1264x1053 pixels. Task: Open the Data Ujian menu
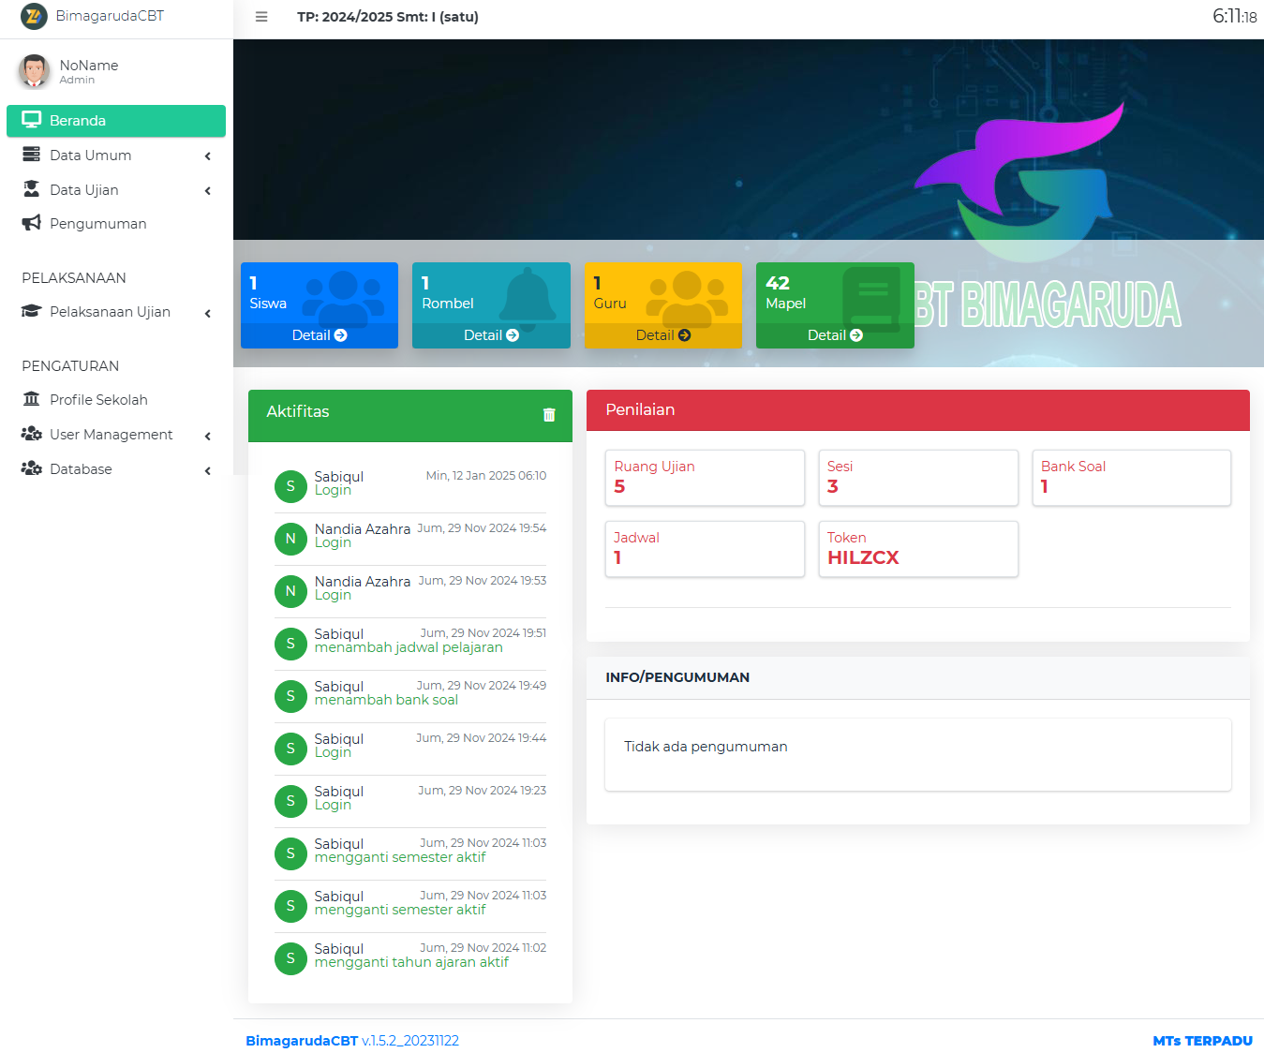tap(116, 190)
